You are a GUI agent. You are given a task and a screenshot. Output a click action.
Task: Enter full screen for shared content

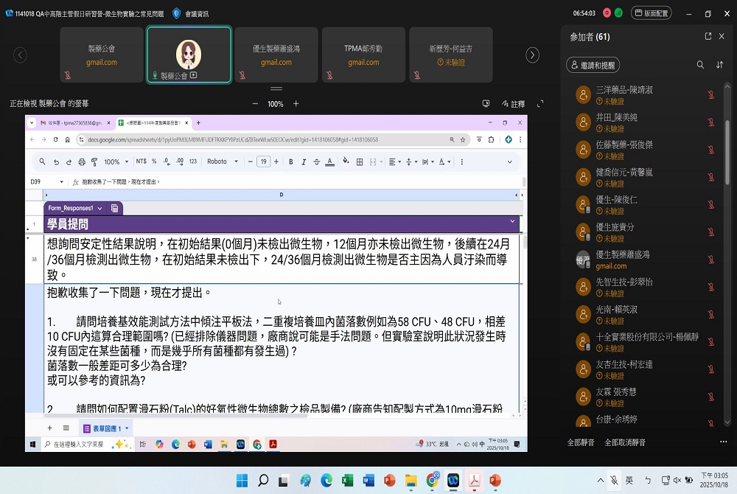coord(540,104)
